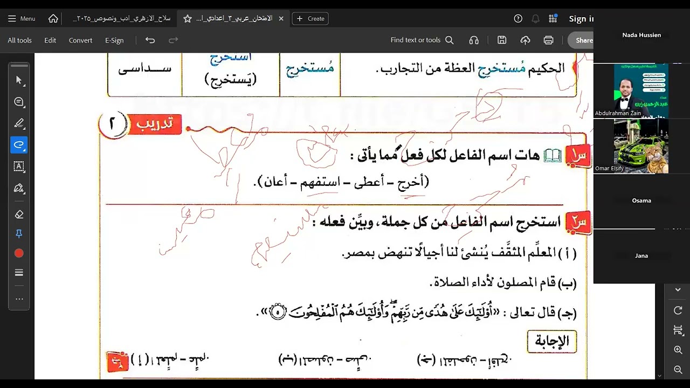Star the current document with the star icon
690x388 pixels.
188,18
